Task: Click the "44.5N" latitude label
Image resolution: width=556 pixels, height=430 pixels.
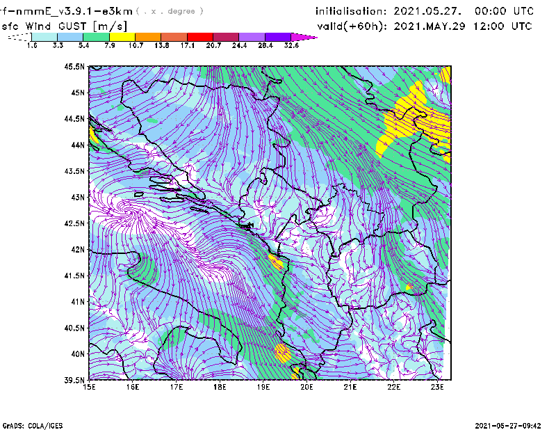Action: [74, 118]
